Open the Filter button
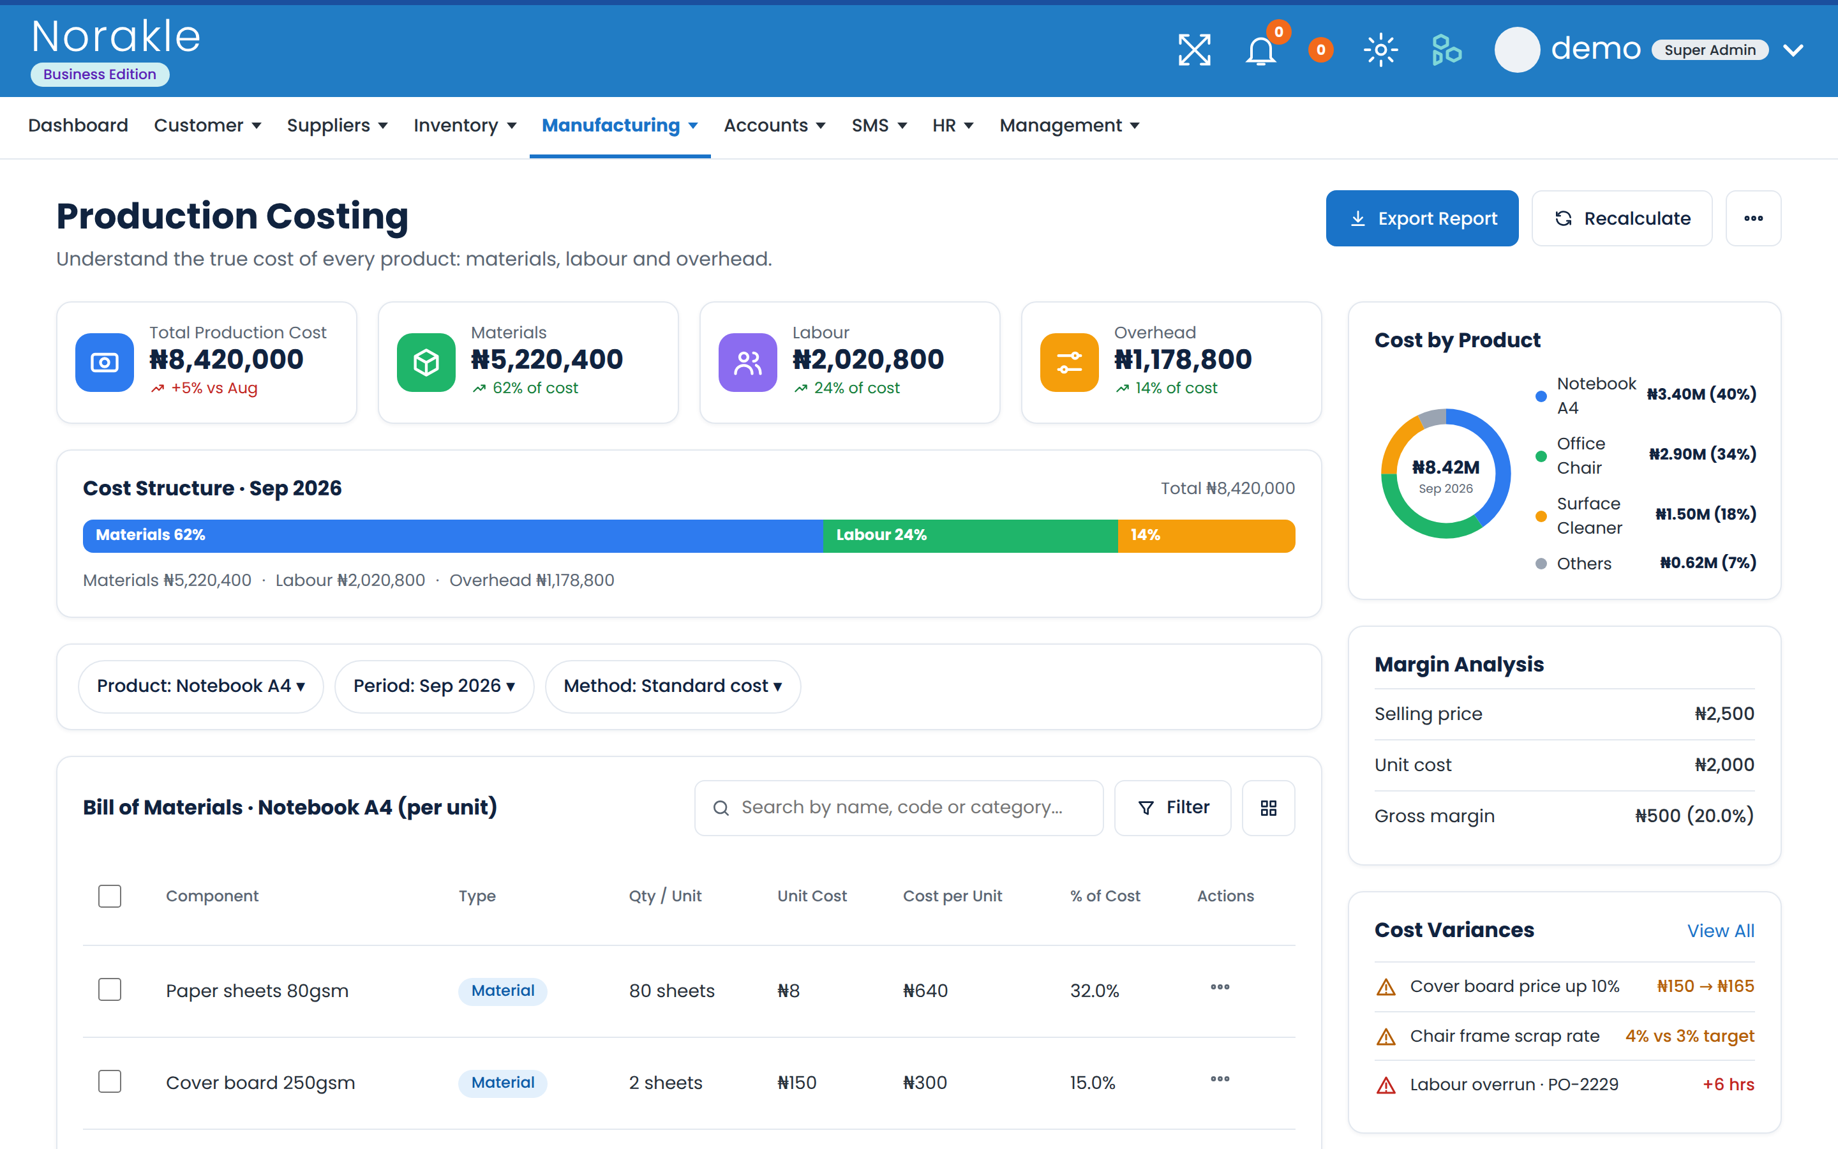Viewport: 1838px width, 1149px height. (1172, 807)
